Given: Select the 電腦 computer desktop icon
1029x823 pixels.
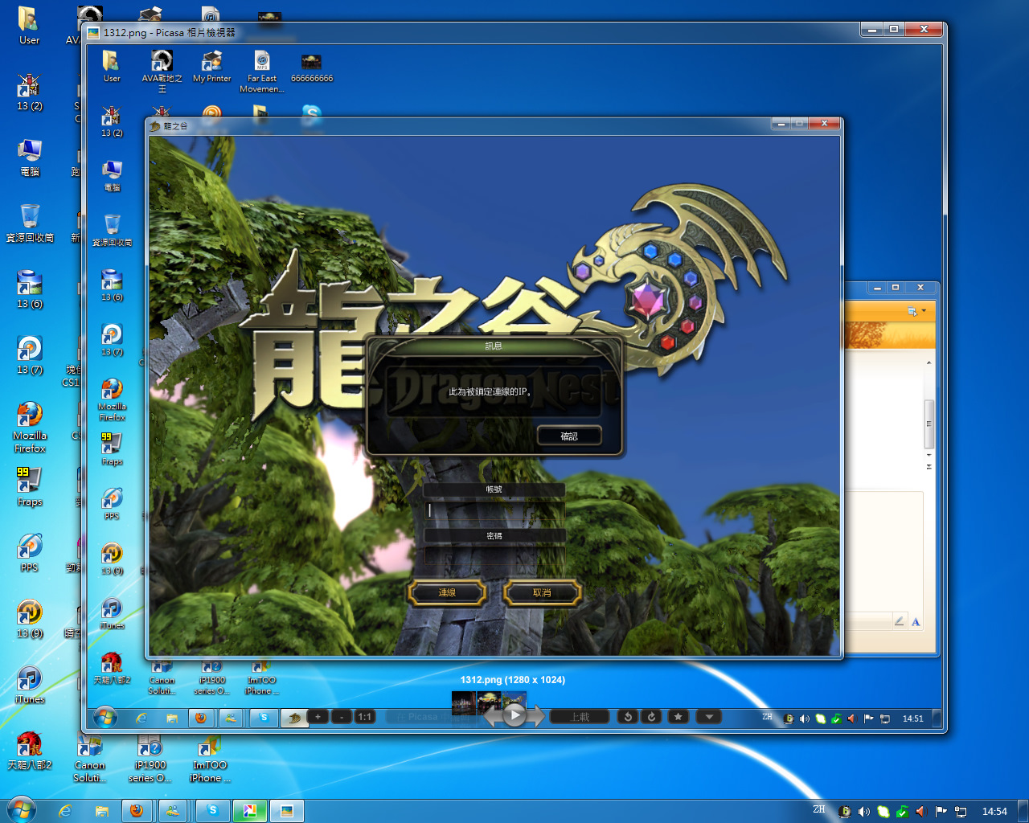Looking at the screenshot, I should [29, 158].
